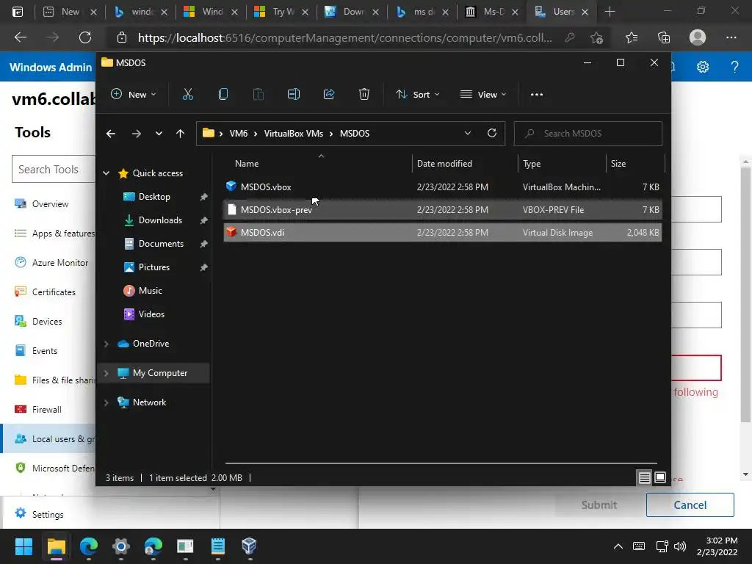Switch to the Users browser tab

561,12
